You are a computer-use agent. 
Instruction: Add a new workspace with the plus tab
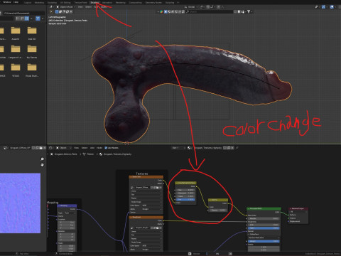click(178, 3)
